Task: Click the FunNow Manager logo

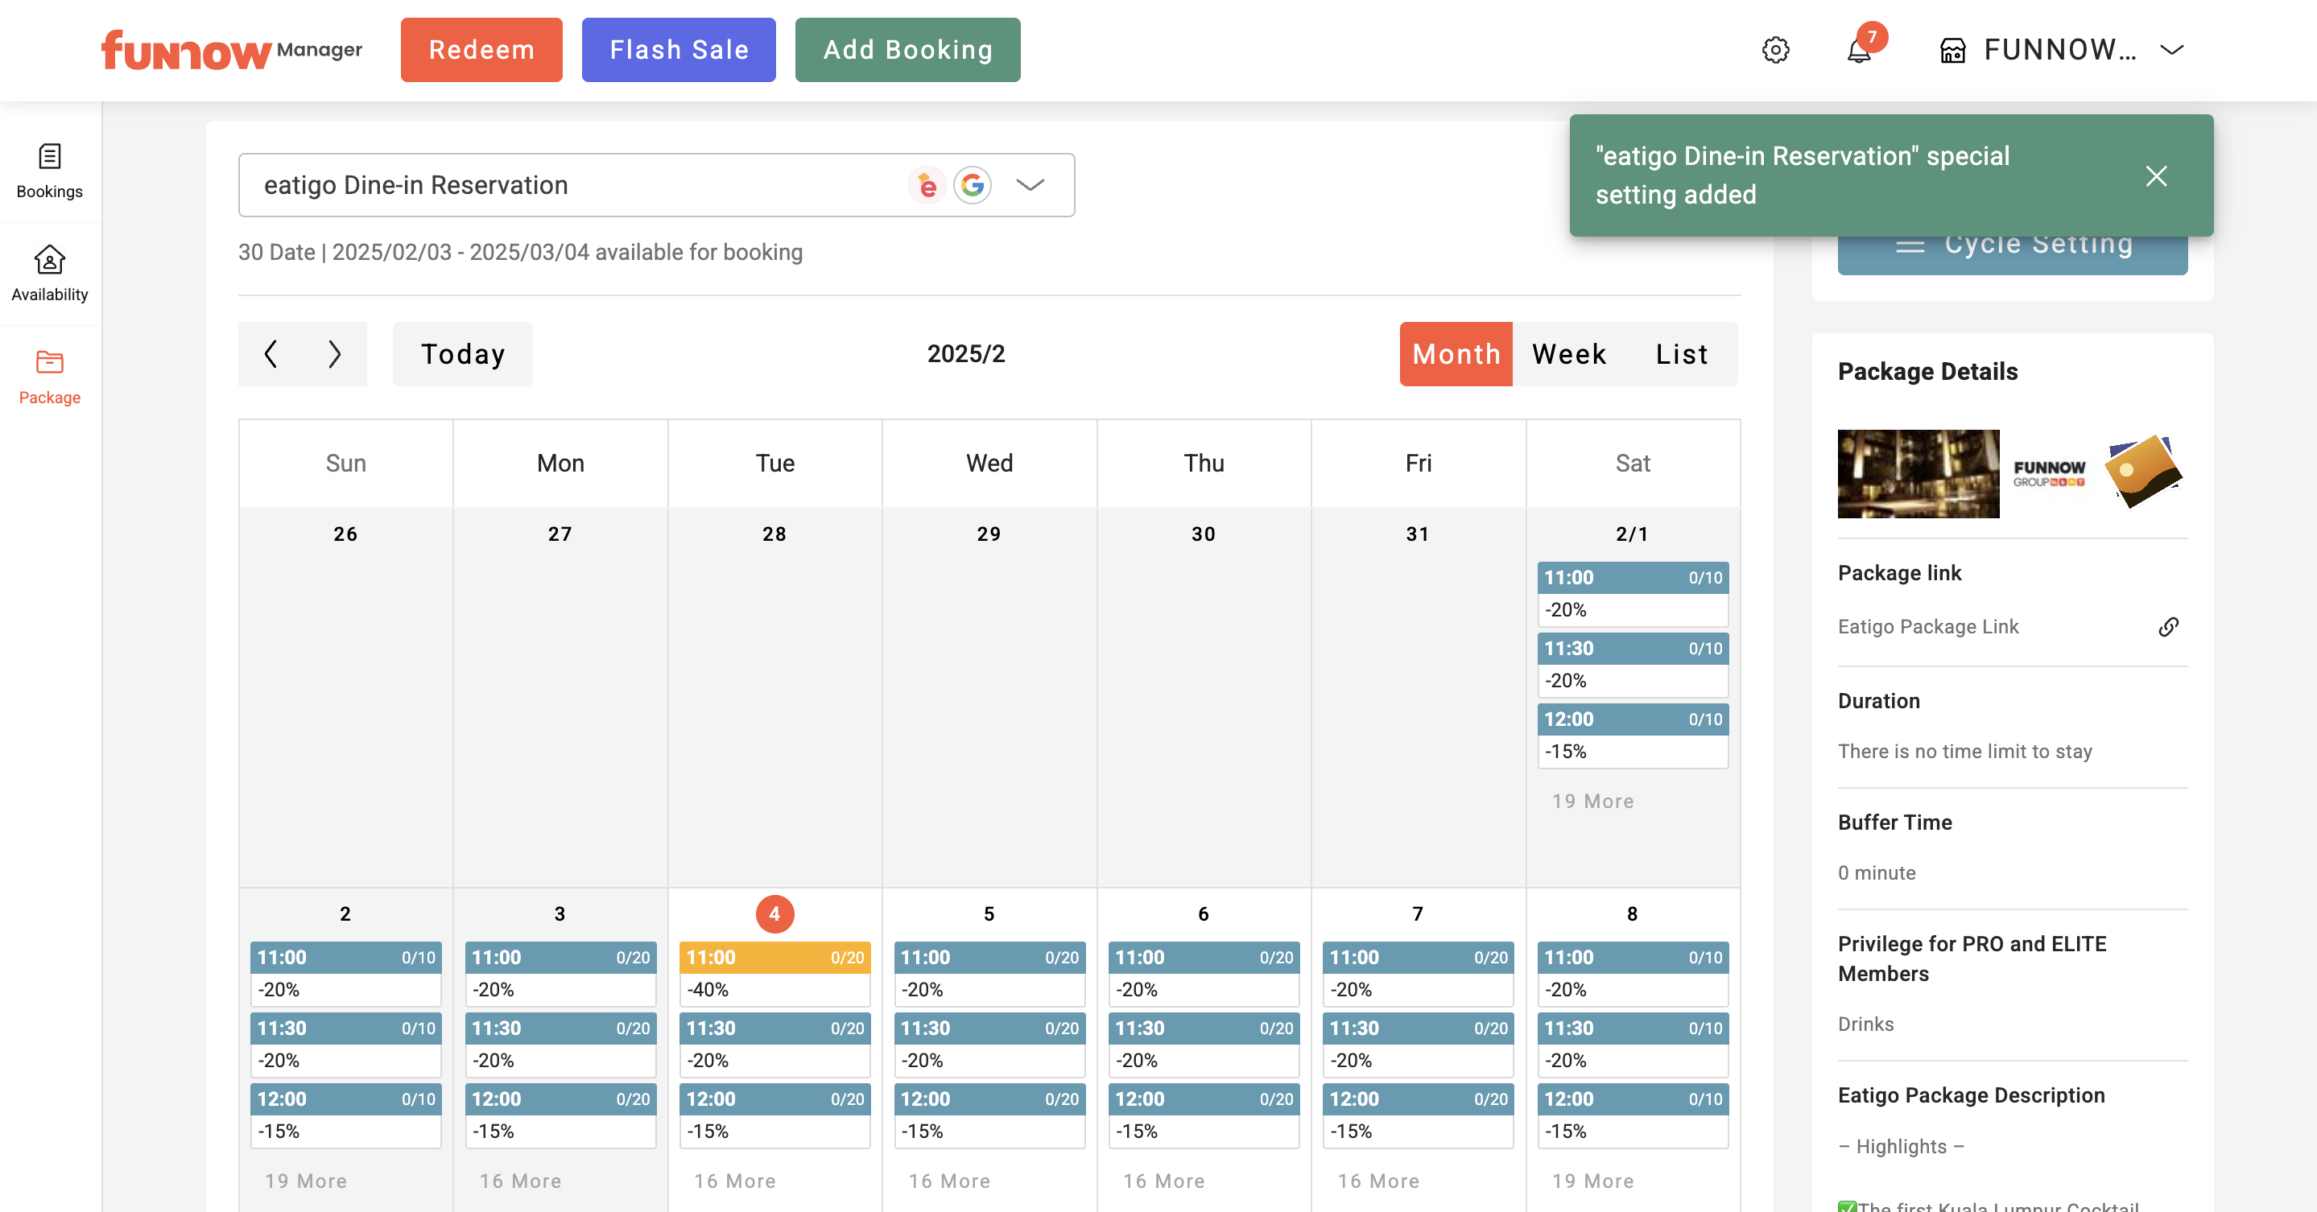Action: [x=231, y=49]
